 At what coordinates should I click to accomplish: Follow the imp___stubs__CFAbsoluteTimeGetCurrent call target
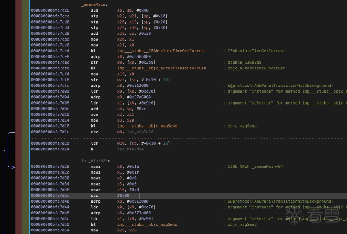pyautogui.click(x=161, y=51)
